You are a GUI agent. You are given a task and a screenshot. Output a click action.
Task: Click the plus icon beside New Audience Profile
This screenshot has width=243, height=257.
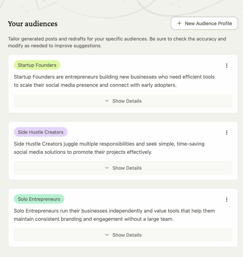(x=179, y=23)
